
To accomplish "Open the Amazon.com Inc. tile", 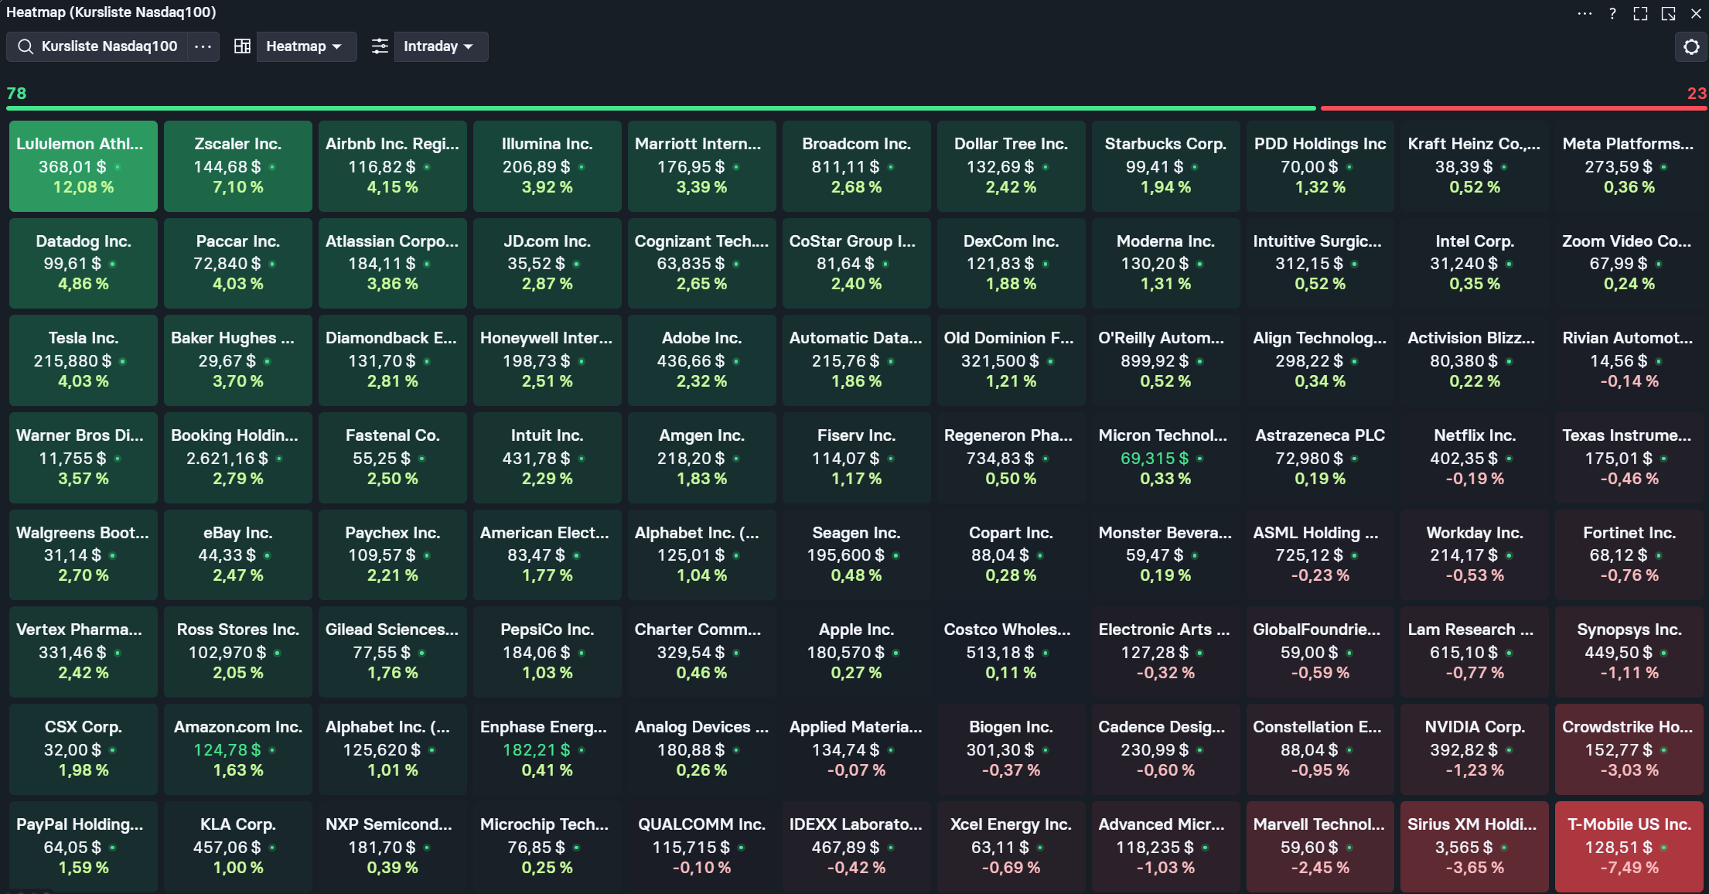I will (238, 749).
